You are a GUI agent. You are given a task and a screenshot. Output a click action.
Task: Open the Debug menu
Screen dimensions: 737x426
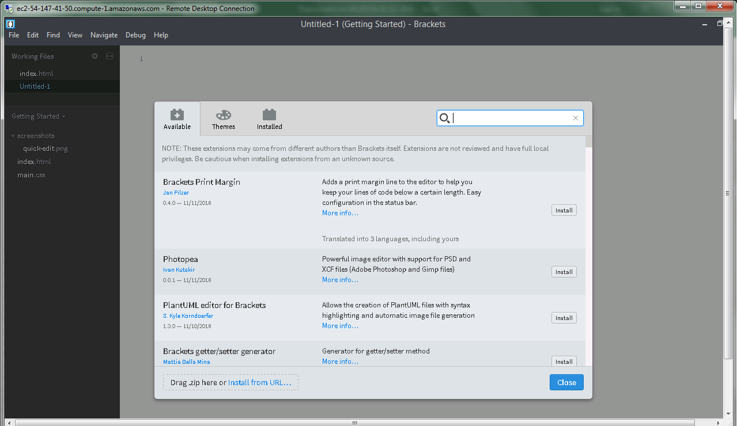click(135, 35)
